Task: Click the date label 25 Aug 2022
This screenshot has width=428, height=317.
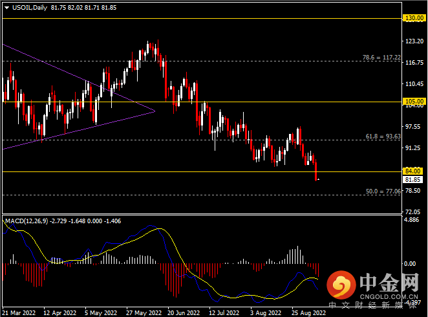Action: point(309,313)
